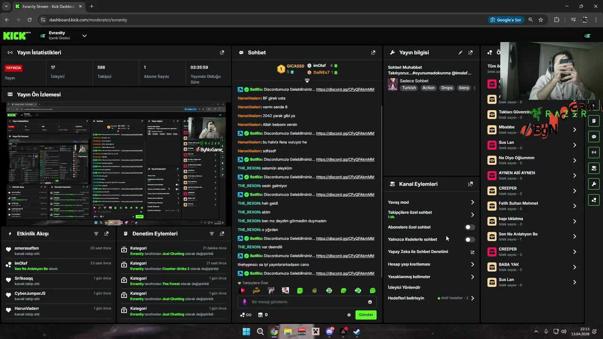Select the blerp tag

coord(464,88)
